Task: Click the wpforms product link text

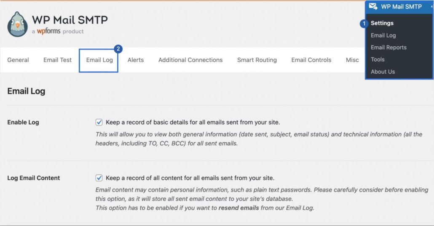Action: pos(48,31)
